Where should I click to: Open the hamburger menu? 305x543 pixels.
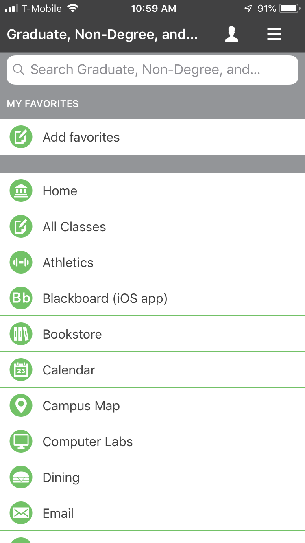[x=274, y=34]
